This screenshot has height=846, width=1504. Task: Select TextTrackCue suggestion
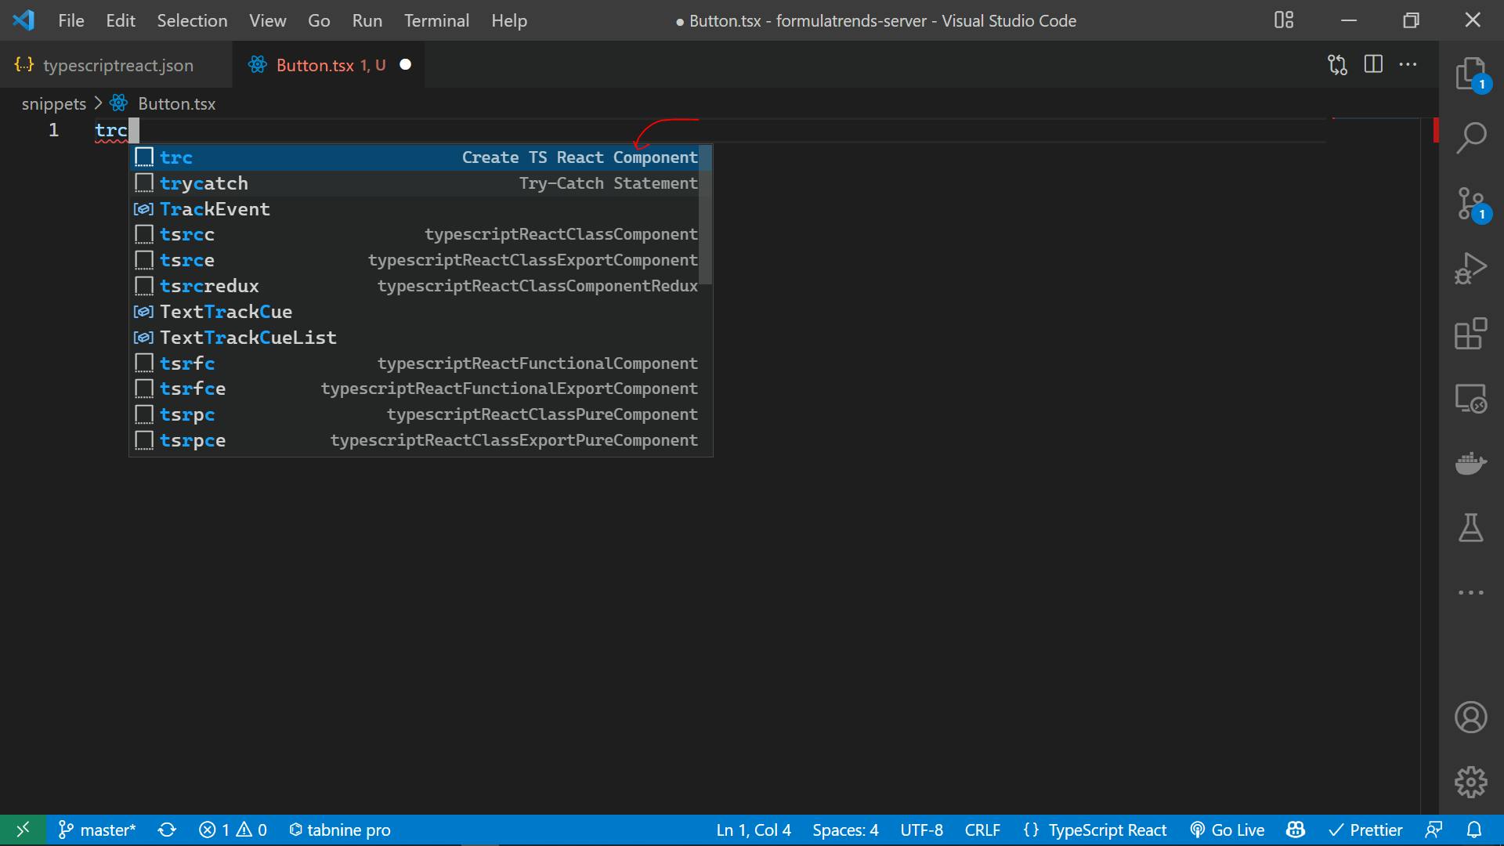tap(421, 312)
